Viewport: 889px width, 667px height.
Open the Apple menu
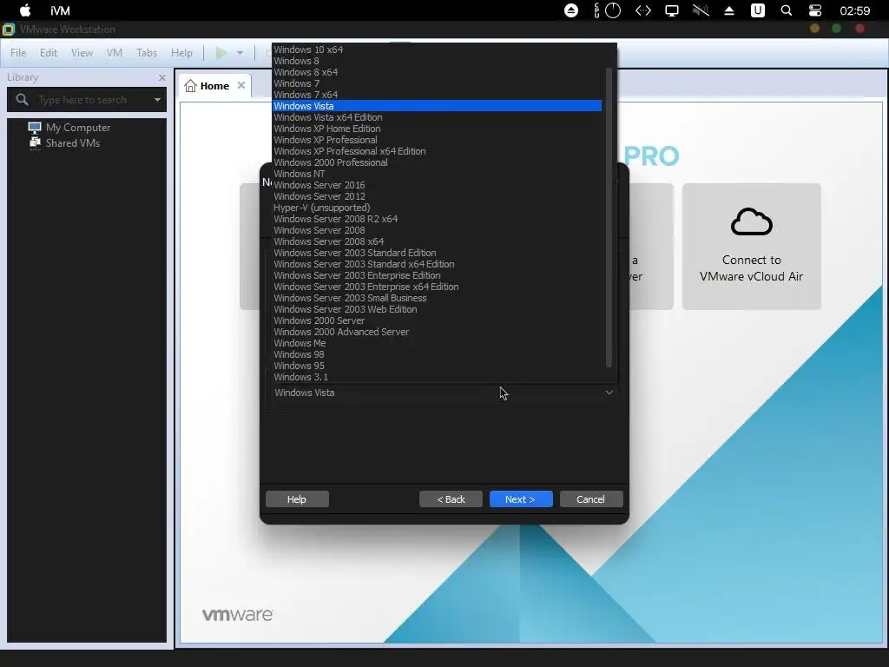(25, 10)
